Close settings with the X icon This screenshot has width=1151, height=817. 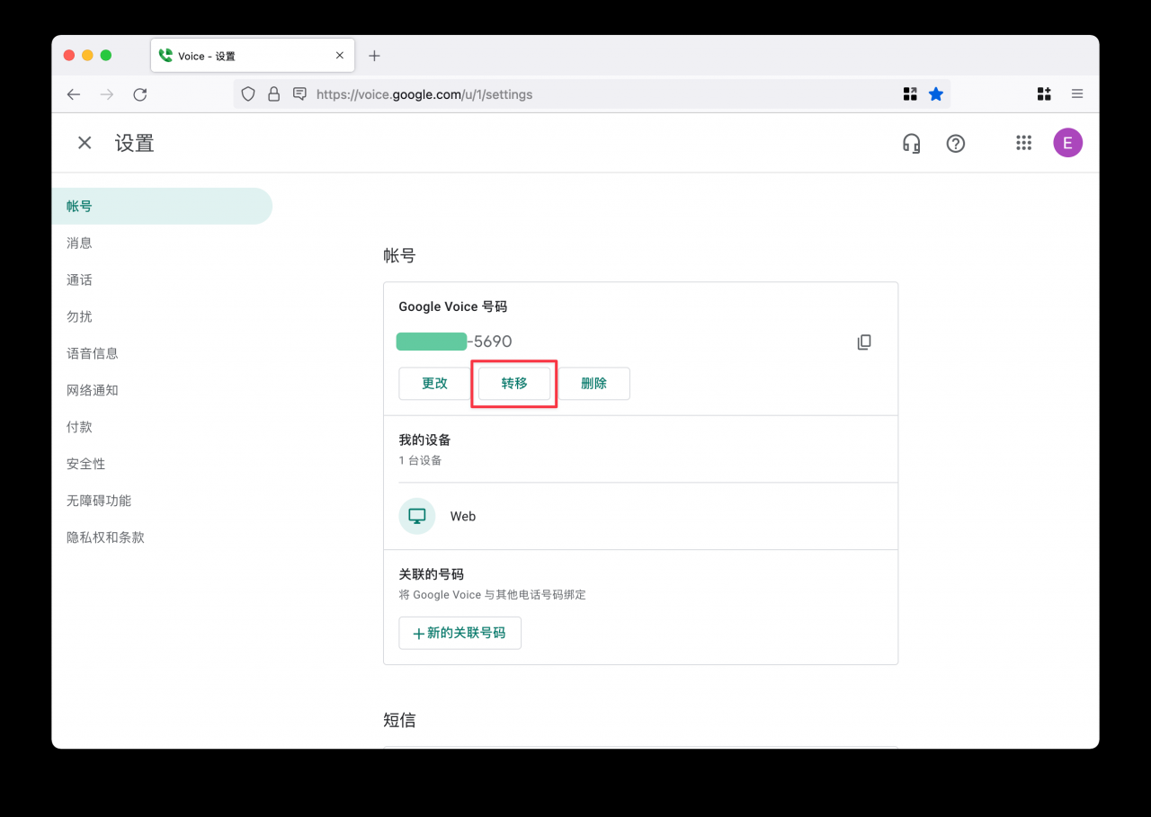85,143
